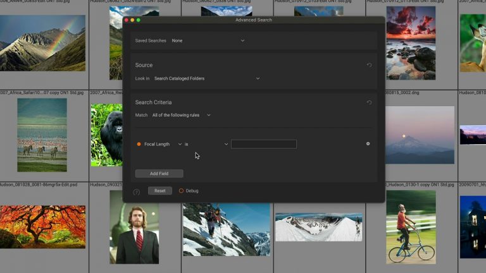Viewport: 486px width, 273px height.
Task: Select the zebras and flamingos thumbnail
Action: point(42,135)
